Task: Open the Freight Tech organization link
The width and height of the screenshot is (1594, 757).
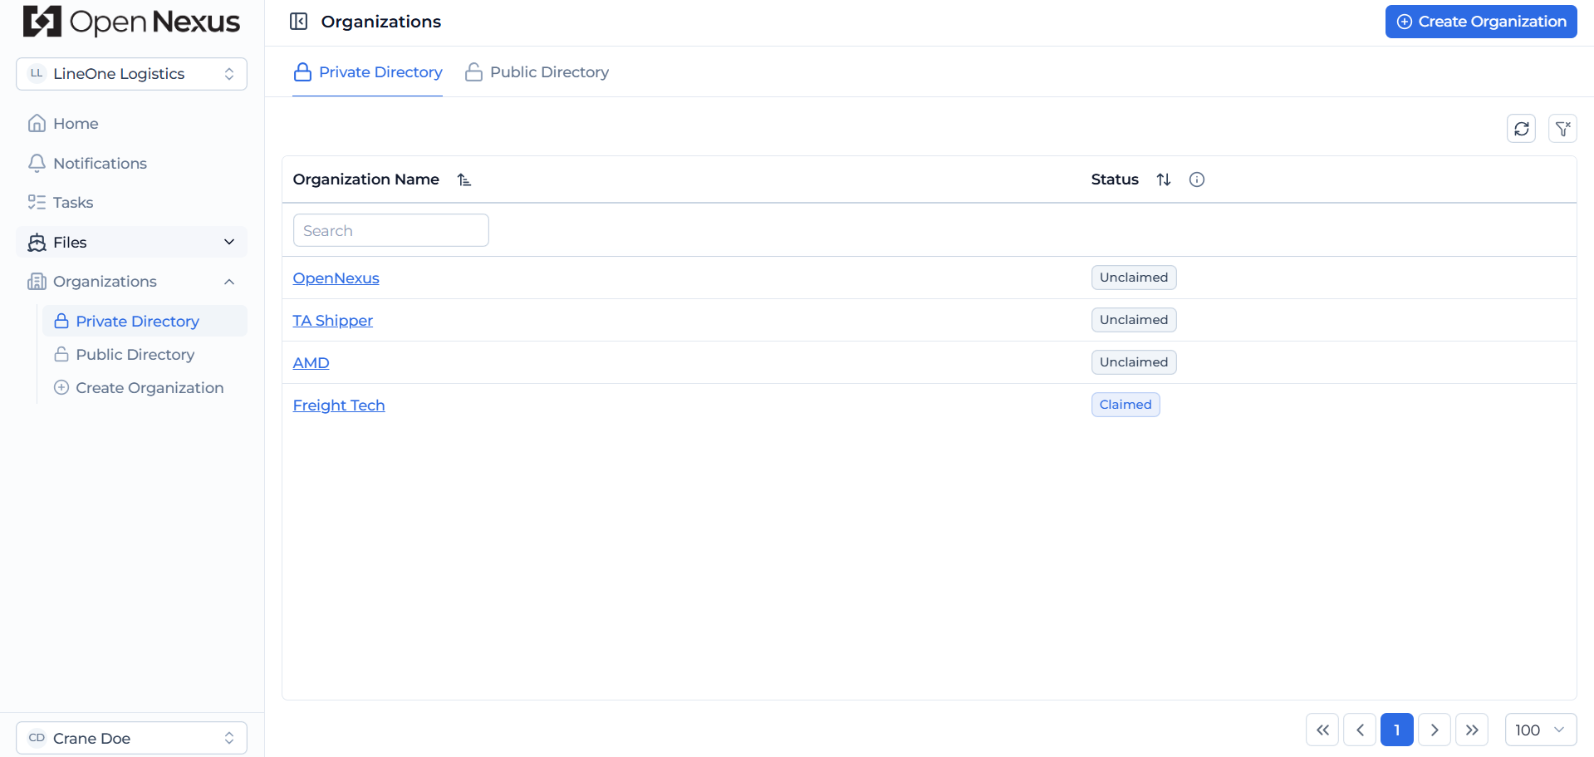Action: pyautogui.click(x=339, y=406)
